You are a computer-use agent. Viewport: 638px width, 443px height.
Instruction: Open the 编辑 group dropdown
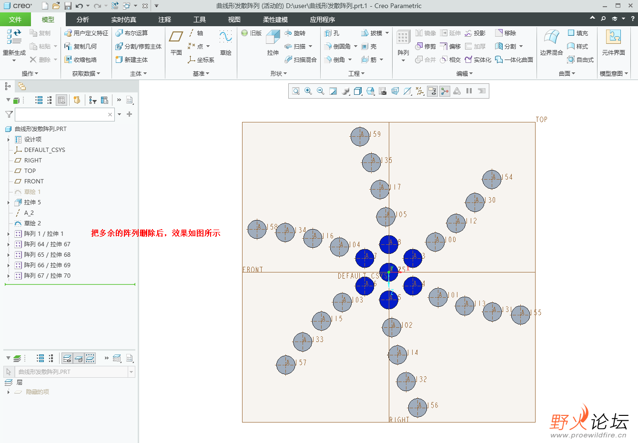point(465,73)
